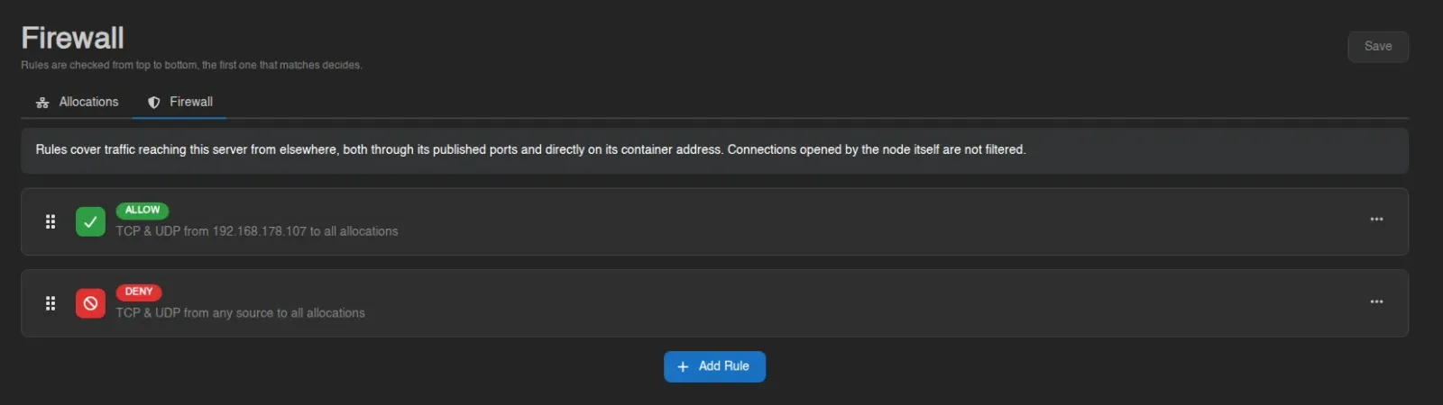
Task: Click the info banner about filtered traffic
Action: (x=714, y=150)
